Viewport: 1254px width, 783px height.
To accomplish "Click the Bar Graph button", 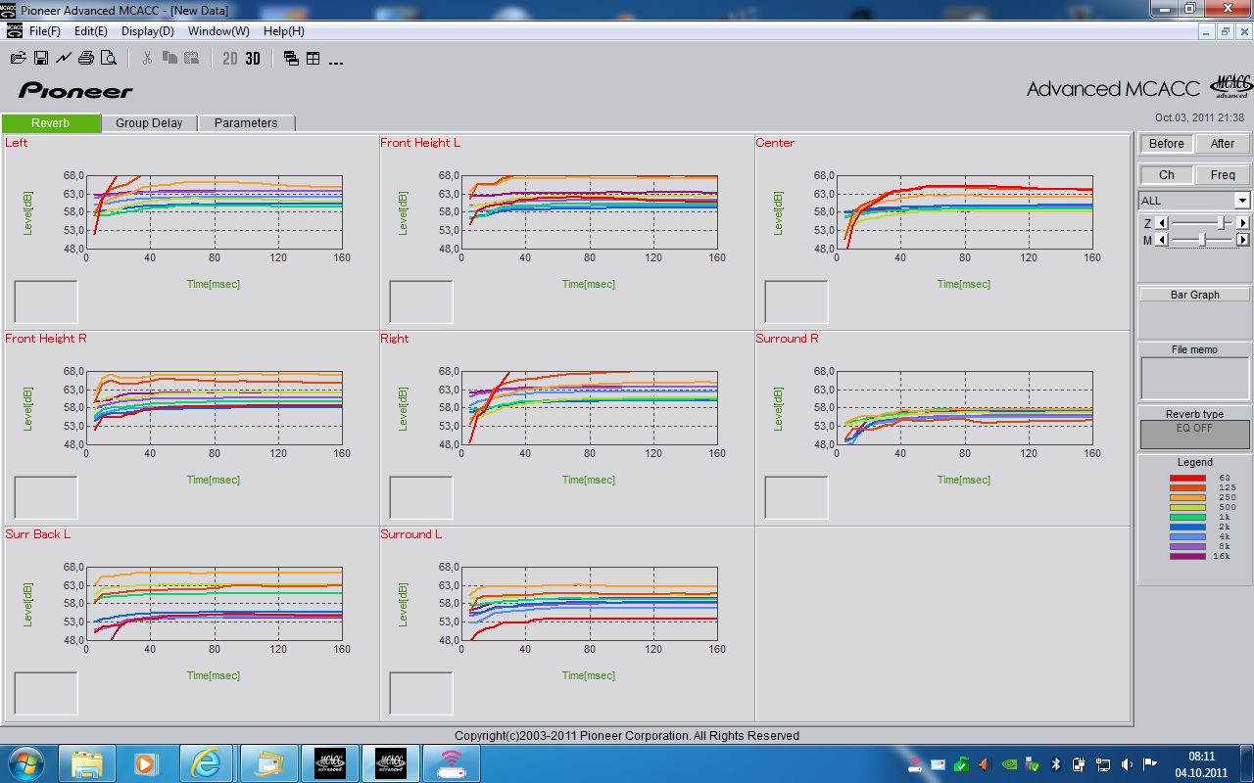I will pyautogui.click(x=1194, y=295).
